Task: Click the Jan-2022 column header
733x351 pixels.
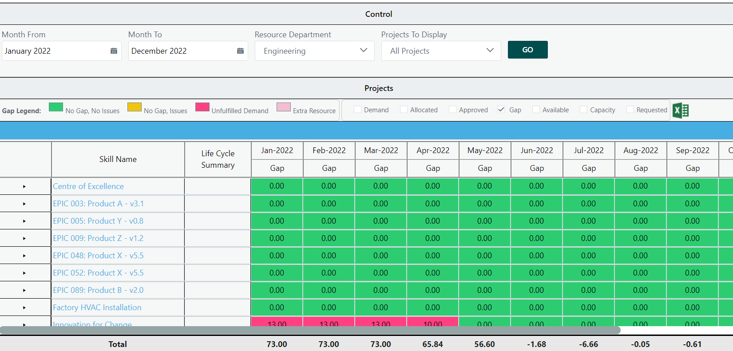Action: [x=277, y=150]
